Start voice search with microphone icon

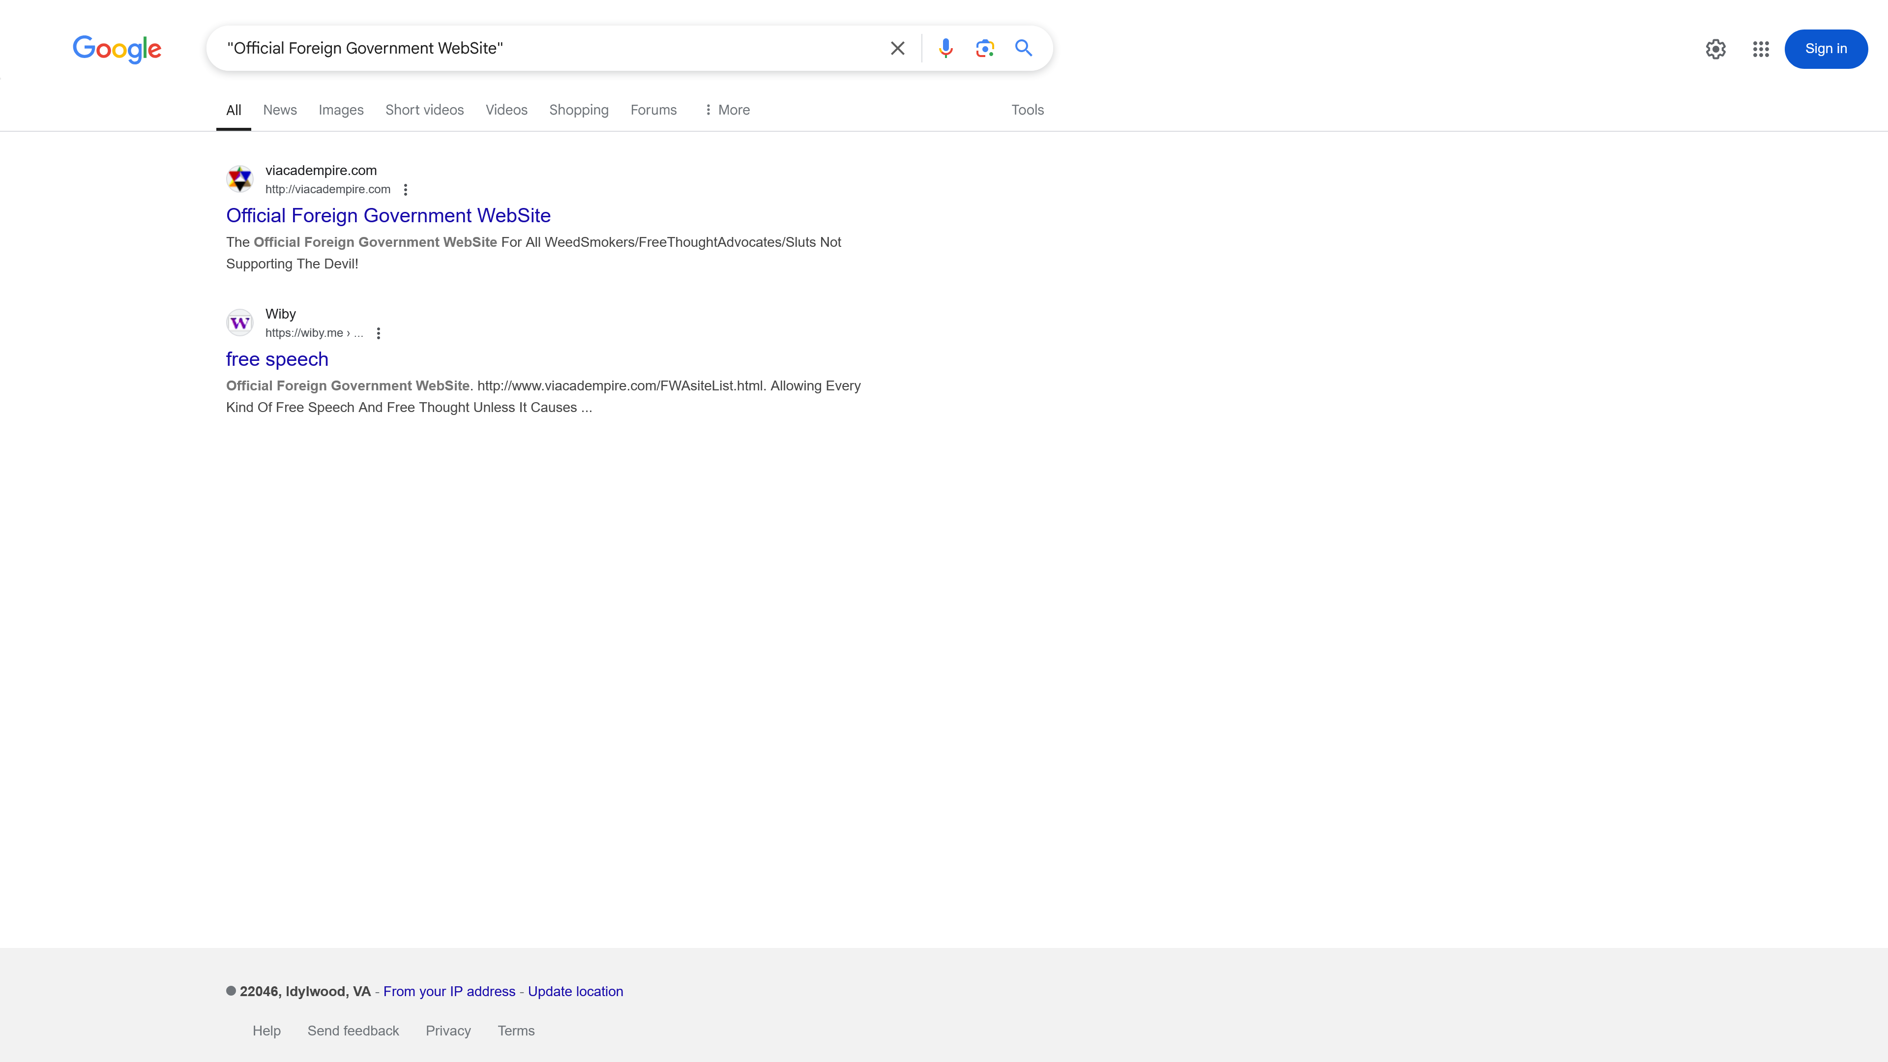945,48
